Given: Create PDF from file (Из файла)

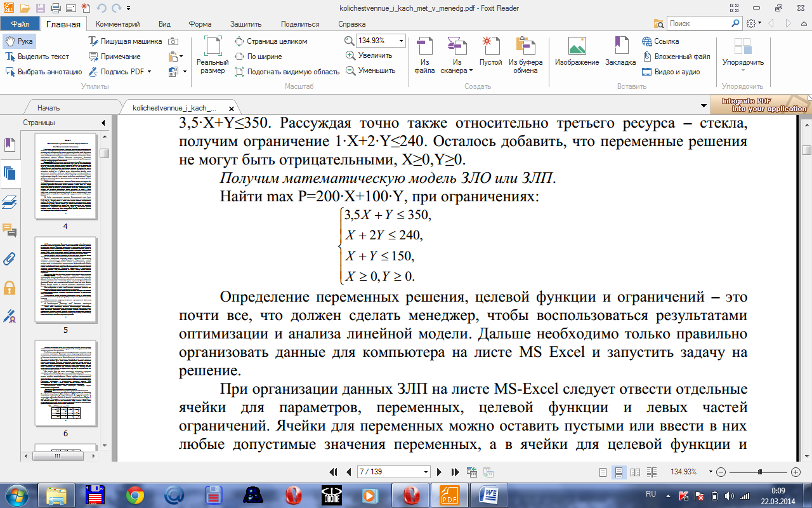Looking at the screenshot, I should (424, 55).
